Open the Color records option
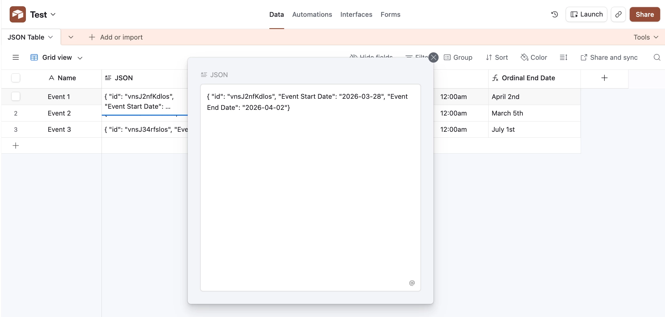This screenshot has width=665, height=317. [534, 57]
